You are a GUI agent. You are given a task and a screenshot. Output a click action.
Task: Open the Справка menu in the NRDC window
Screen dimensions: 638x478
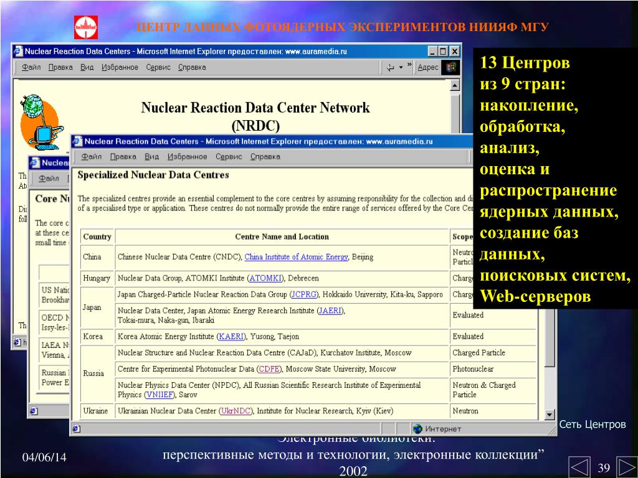click(x=192, y=67)
